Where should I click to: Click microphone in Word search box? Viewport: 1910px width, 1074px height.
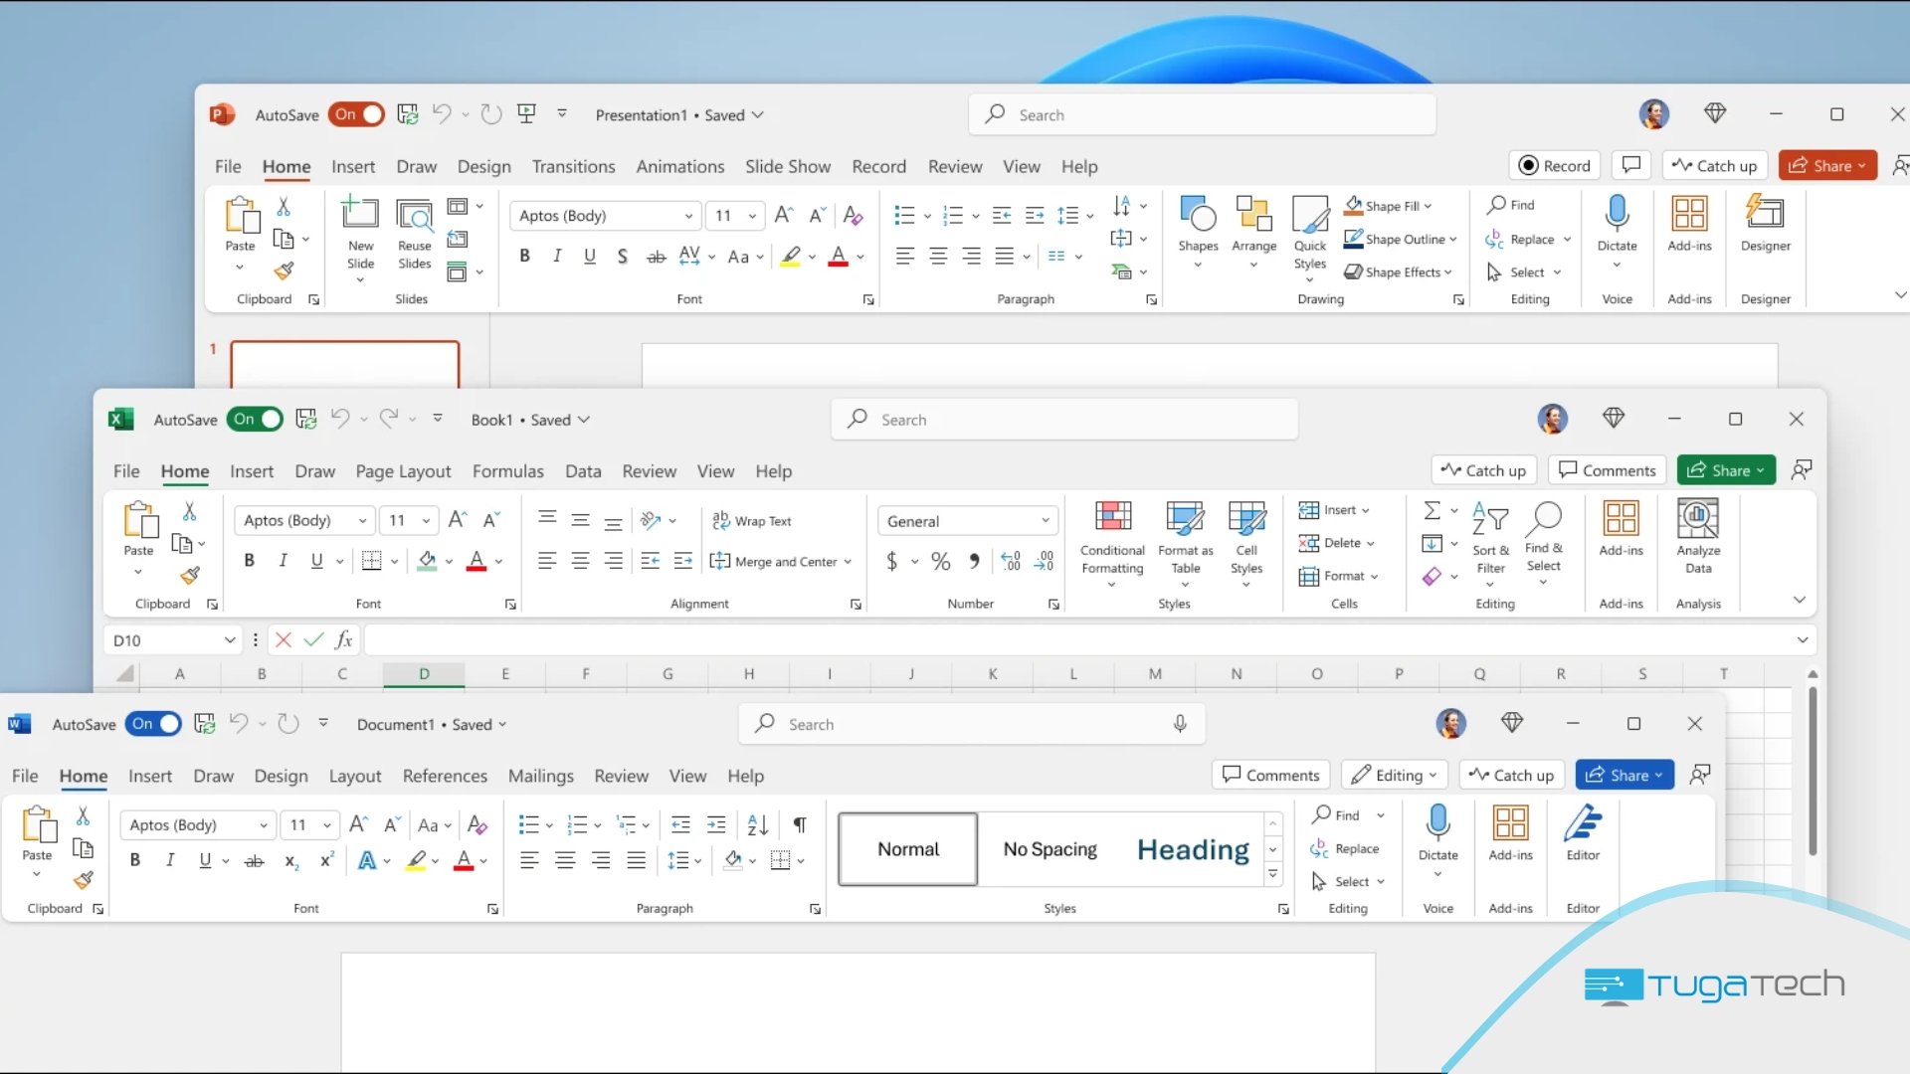click(1180, 725)
